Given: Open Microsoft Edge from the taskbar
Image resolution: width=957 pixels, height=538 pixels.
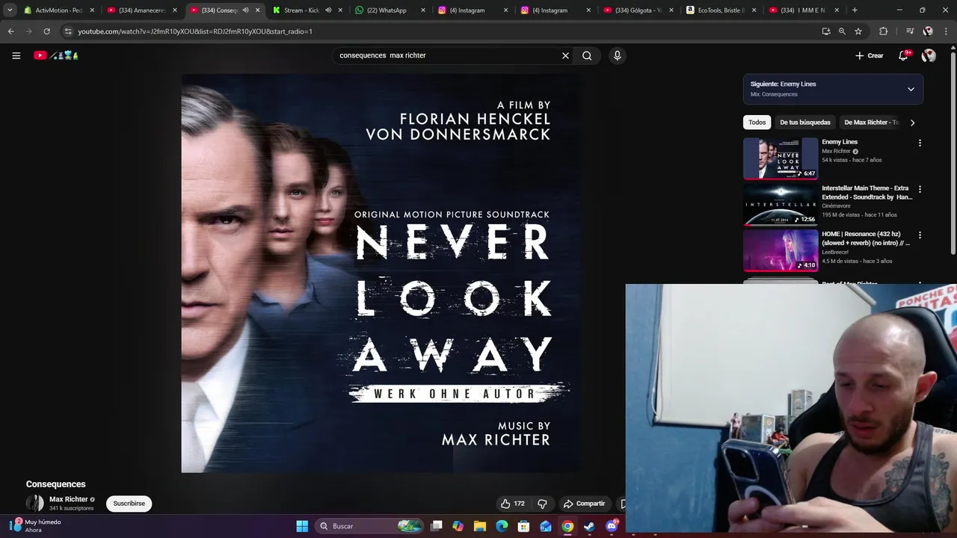Looking at the screenshot, I should click(502, 526).
